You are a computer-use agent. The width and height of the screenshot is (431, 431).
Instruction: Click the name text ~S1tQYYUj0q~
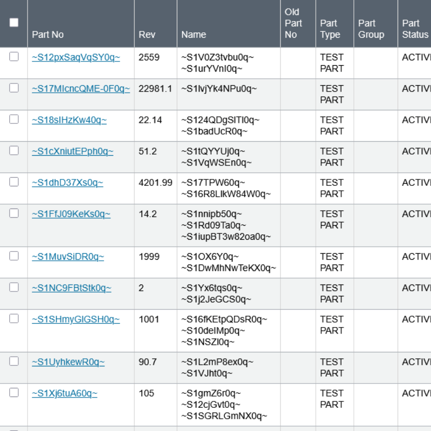click(x=213, y=151)
